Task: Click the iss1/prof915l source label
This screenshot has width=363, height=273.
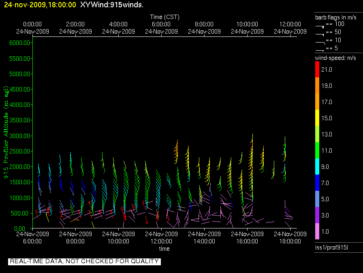Action: (x=330, y=247)
